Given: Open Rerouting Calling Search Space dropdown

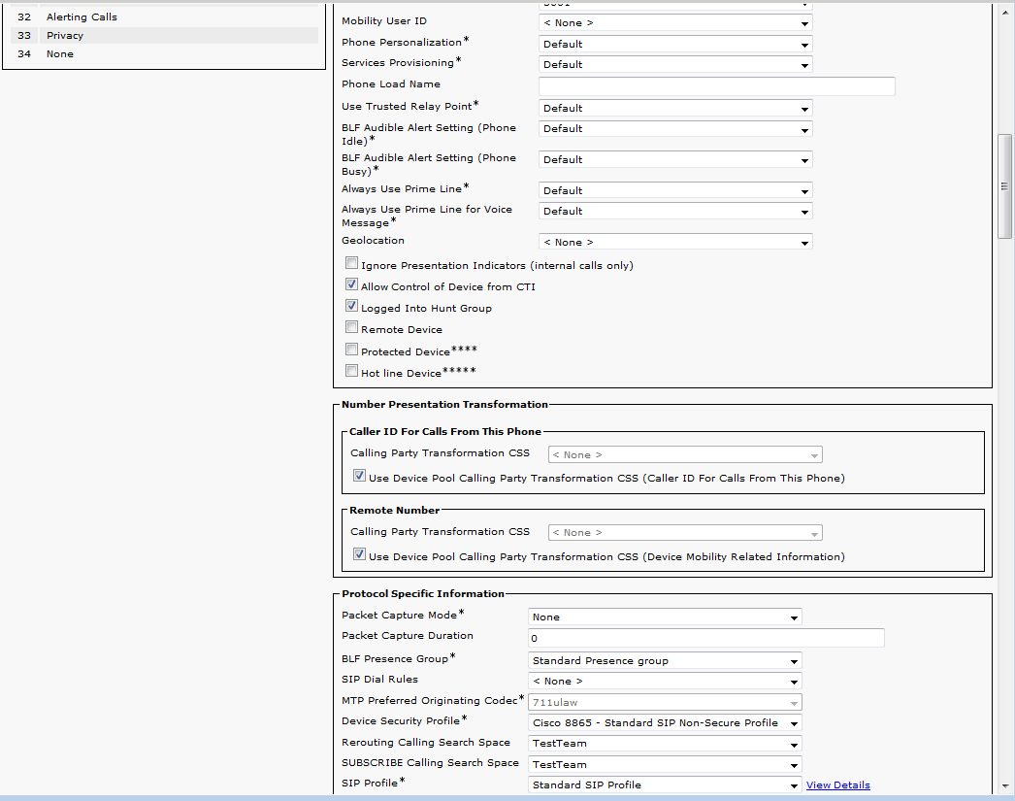Looking at the screenshot, I should pyautogui.click(x=665, y=743).
